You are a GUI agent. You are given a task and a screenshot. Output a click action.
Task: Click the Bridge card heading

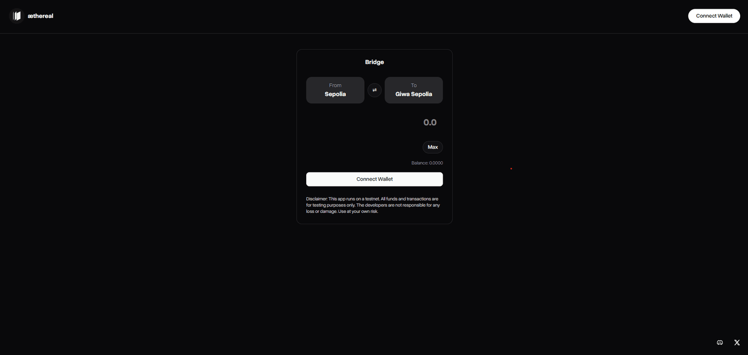click(374, 62)
